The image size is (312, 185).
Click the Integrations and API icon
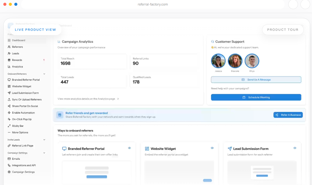tap(9, 165)
